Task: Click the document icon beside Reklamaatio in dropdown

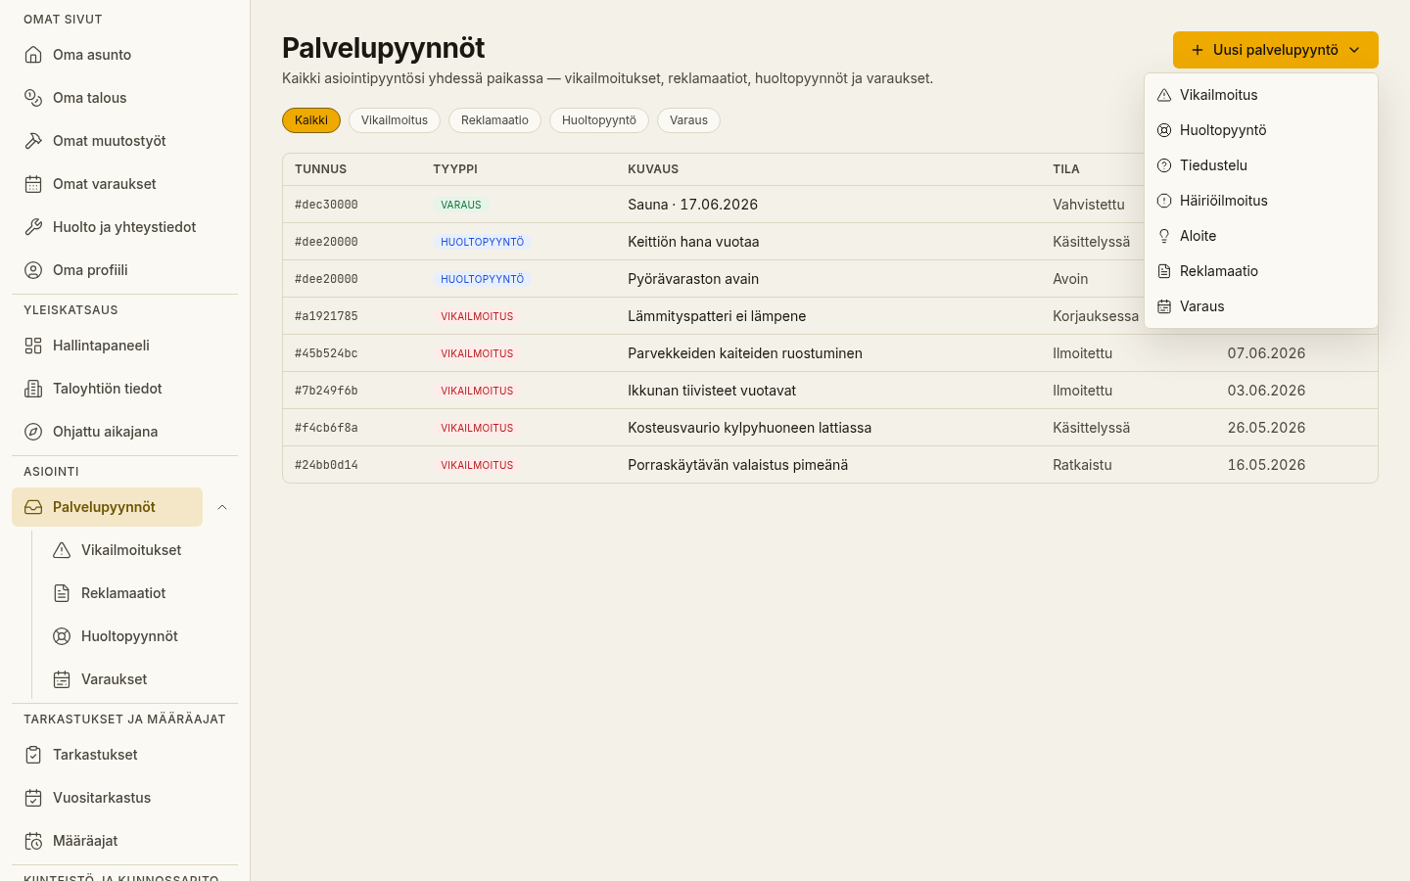Action: tap(1164, 271)
